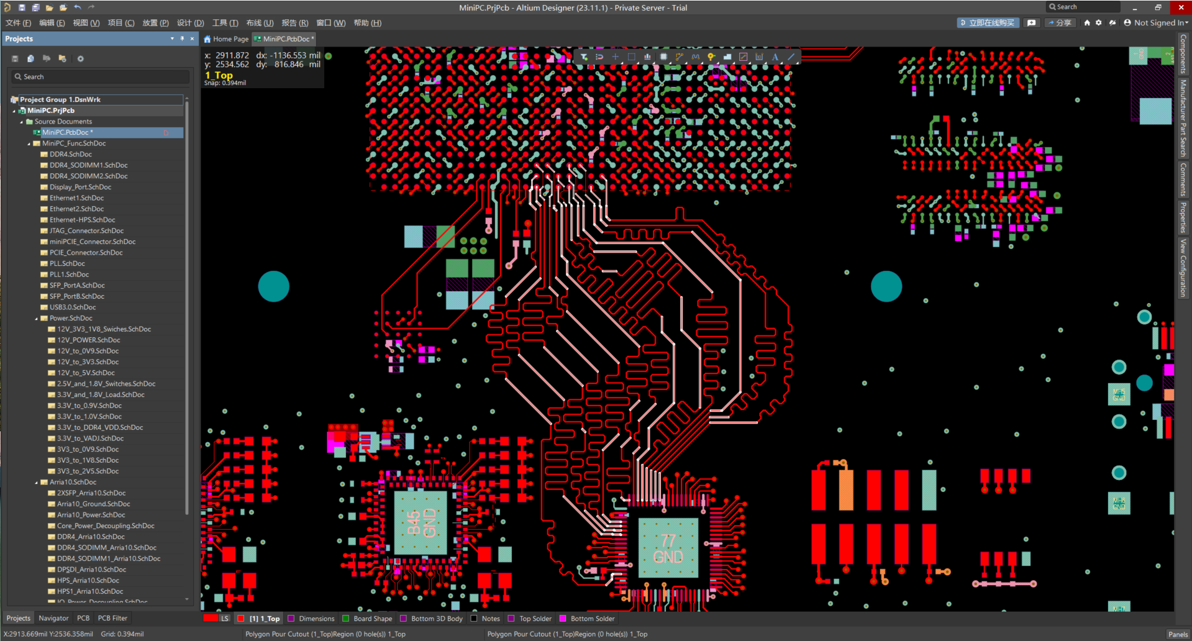Screen dimensions: 1192x641
Task: Open the 布线 (U) menu
Action: [260, 23]
